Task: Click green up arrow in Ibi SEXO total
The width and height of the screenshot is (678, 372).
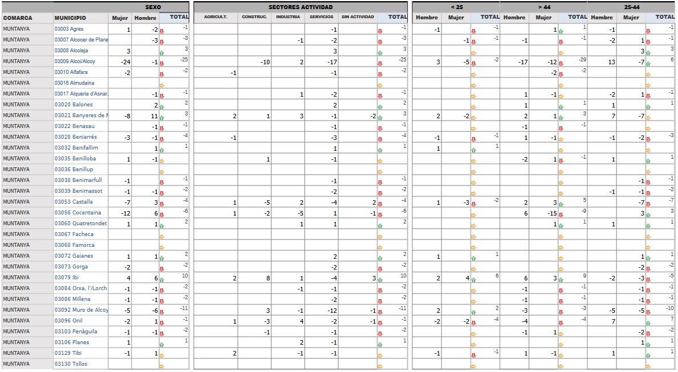Action: pos(162,280)
